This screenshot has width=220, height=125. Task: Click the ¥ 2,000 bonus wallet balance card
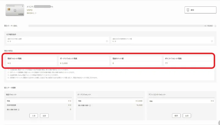click(84, 61)
